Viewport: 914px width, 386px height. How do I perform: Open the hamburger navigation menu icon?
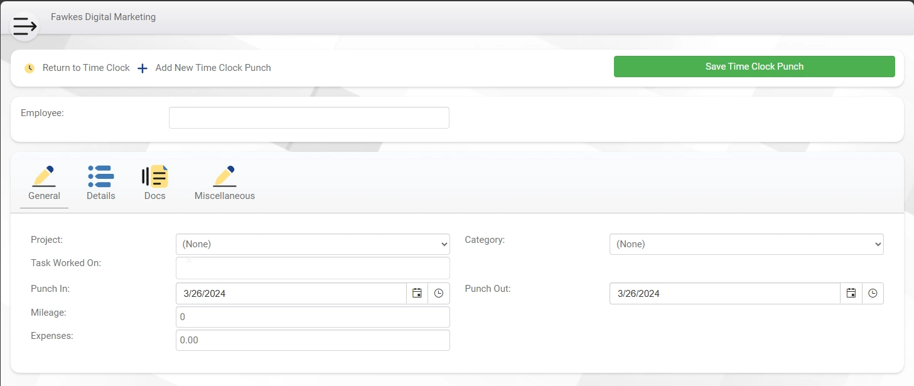(24, 26)
